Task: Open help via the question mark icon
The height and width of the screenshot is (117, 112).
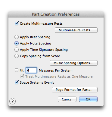Action: (12, 101)
